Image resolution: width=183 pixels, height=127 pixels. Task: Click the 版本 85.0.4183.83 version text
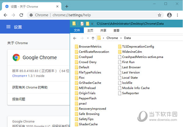click(x=25, y=71)
